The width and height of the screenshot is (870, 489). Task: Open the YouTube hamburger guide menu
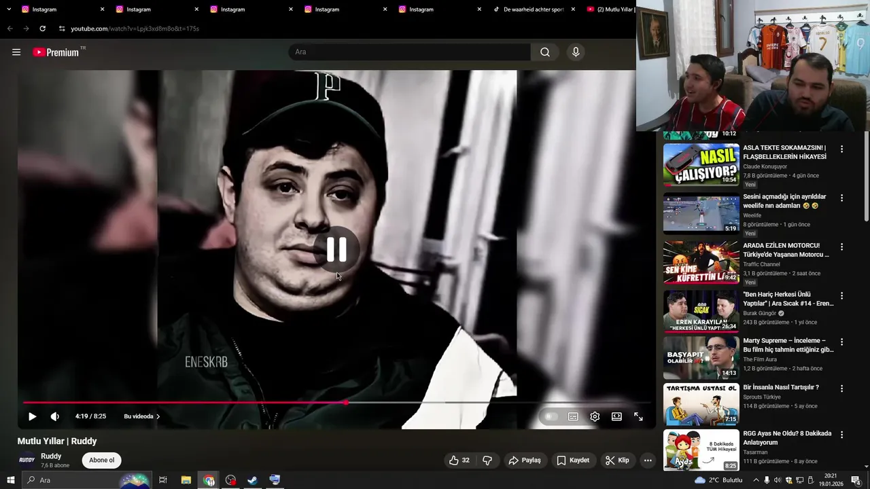coord(16,52)
